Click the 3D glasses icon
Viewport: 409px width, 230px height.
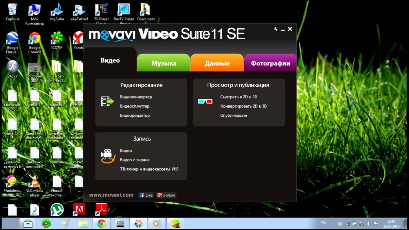point(205,102)
